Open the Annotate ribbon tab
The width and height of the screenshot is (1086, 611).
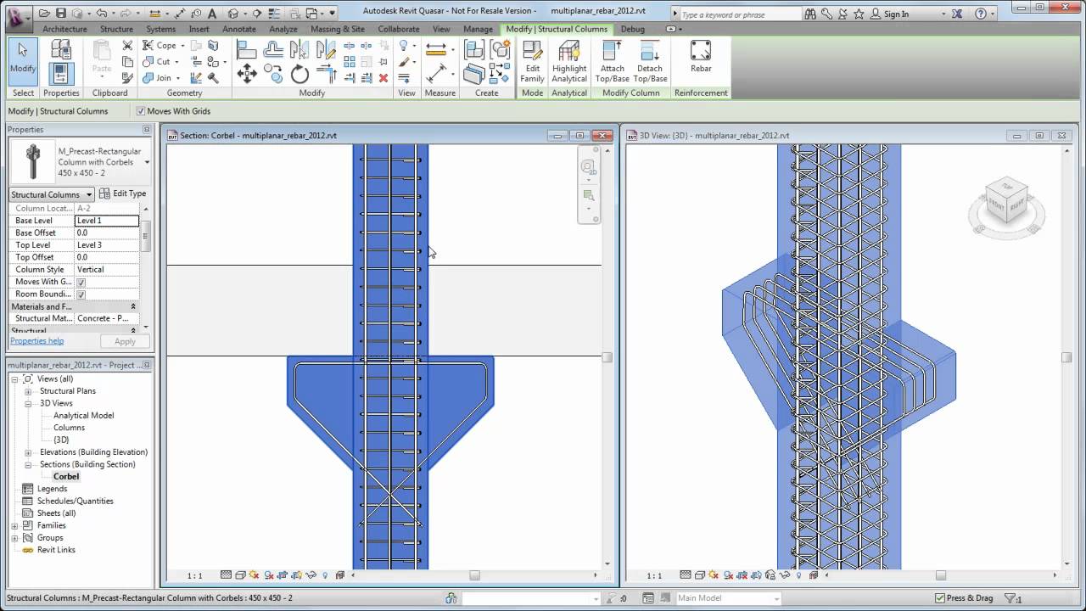(x=238, y=29)
